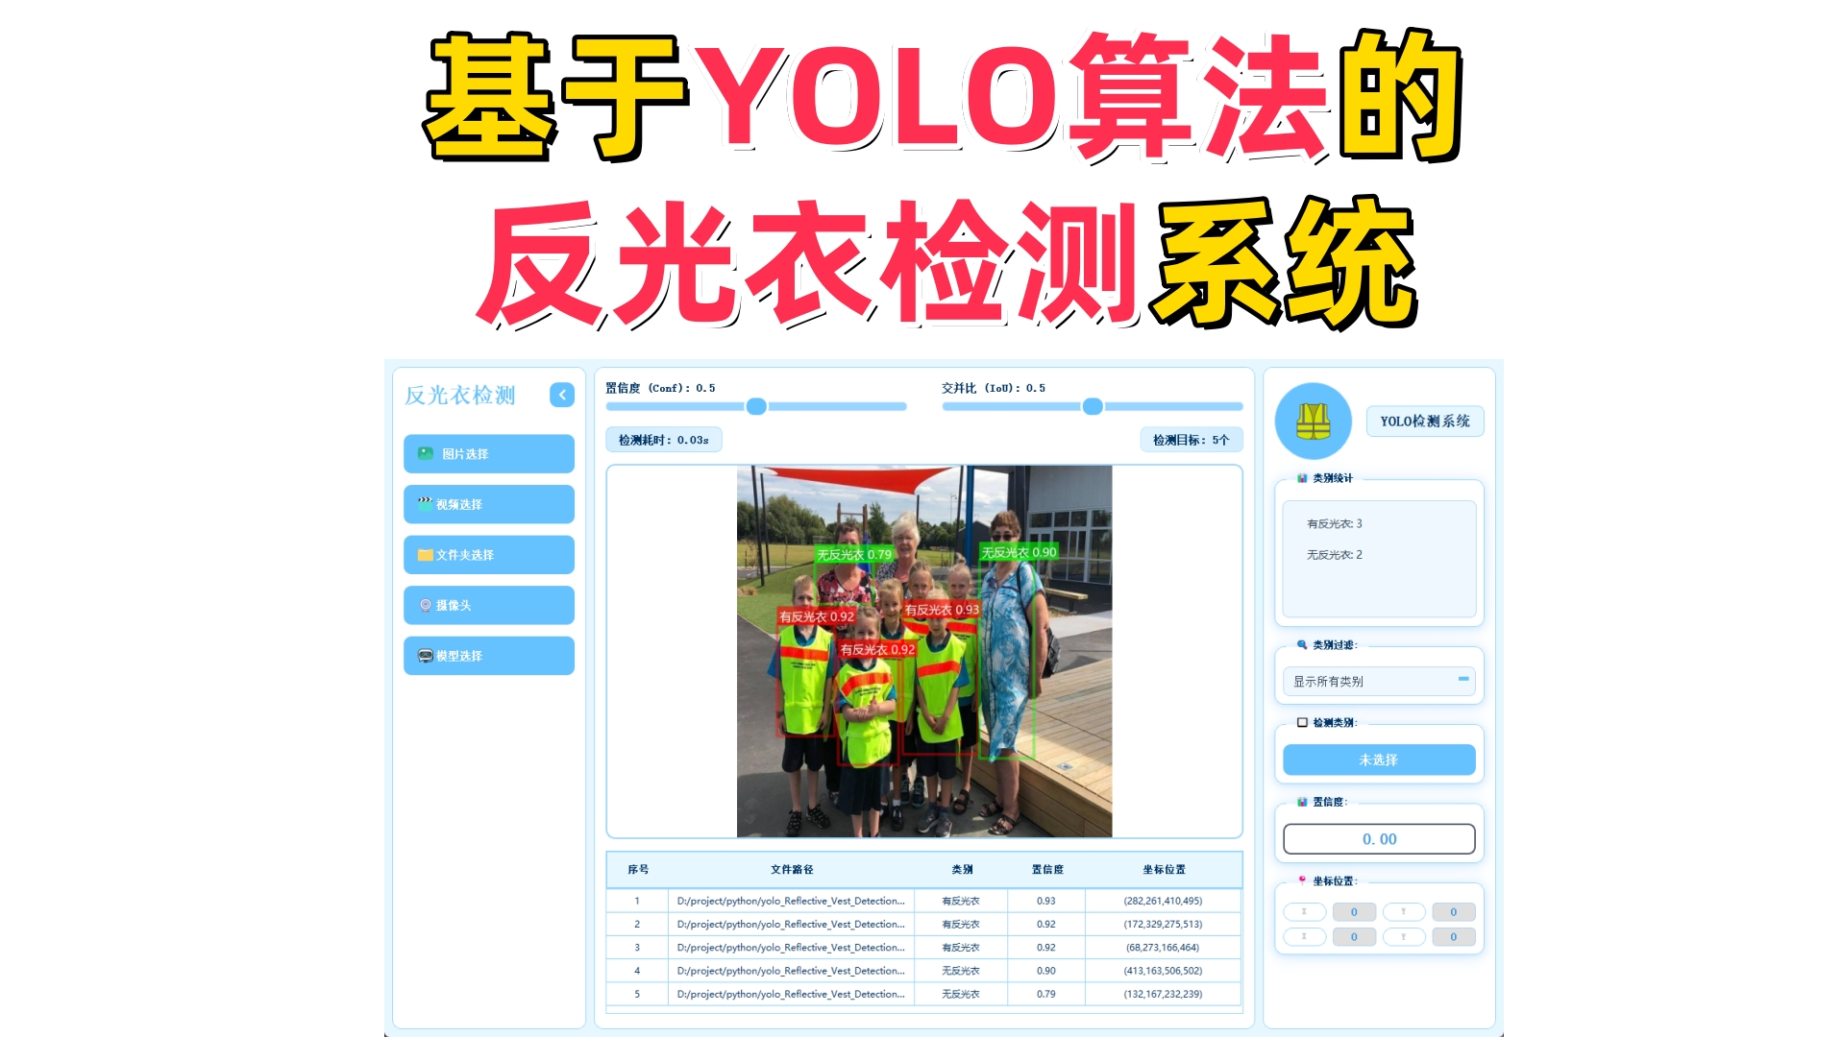Expand the dropdown arrow in 类别过滤 panel

pyautogui.click(x=1462, y=681)
